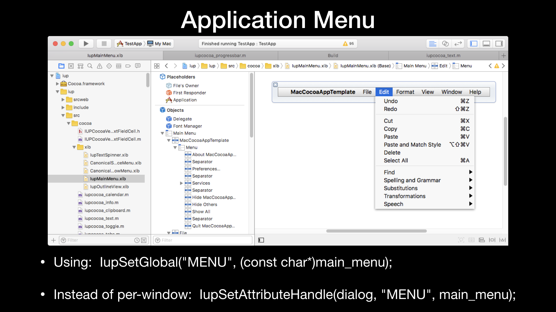Select the assistant editor icon

[445, 44]
